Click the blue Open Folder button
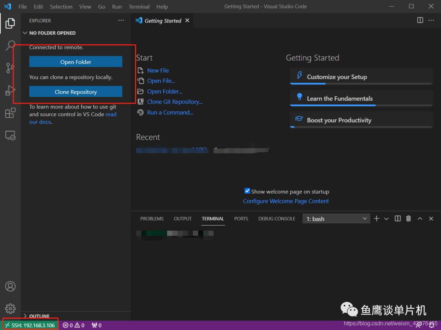This screenshot has height=330, width=441. pyautogui.click(x=76, y=62)
